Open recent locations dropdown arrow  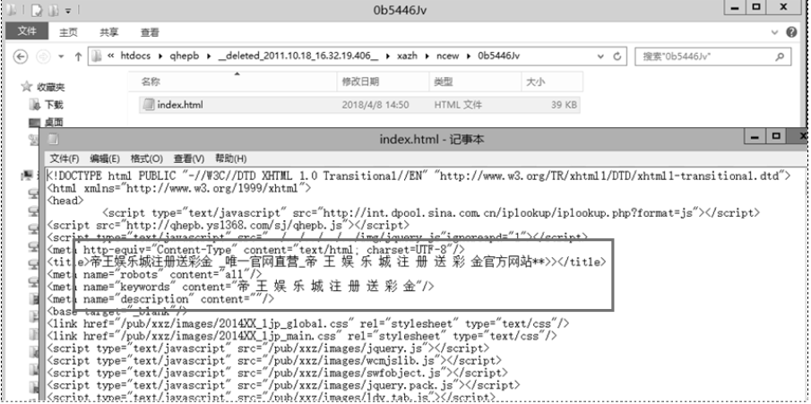tap(61, 56)
